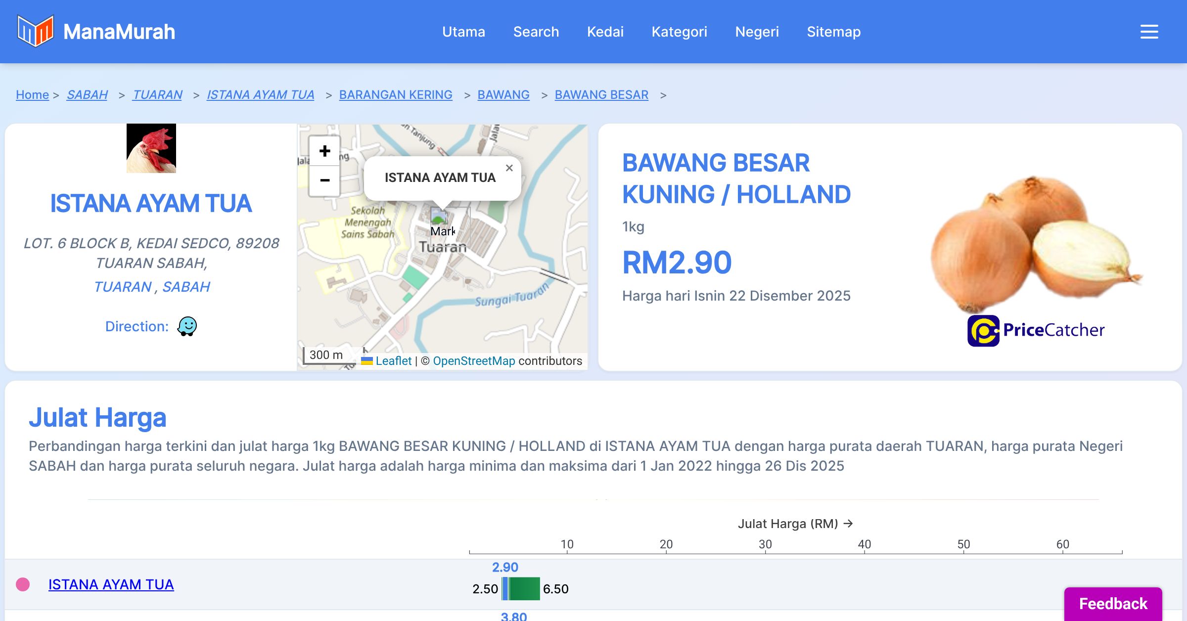This screenshot has height=621, width=1187.
Task: Open the Sitemap nav link
Action: tap(833, 32)
